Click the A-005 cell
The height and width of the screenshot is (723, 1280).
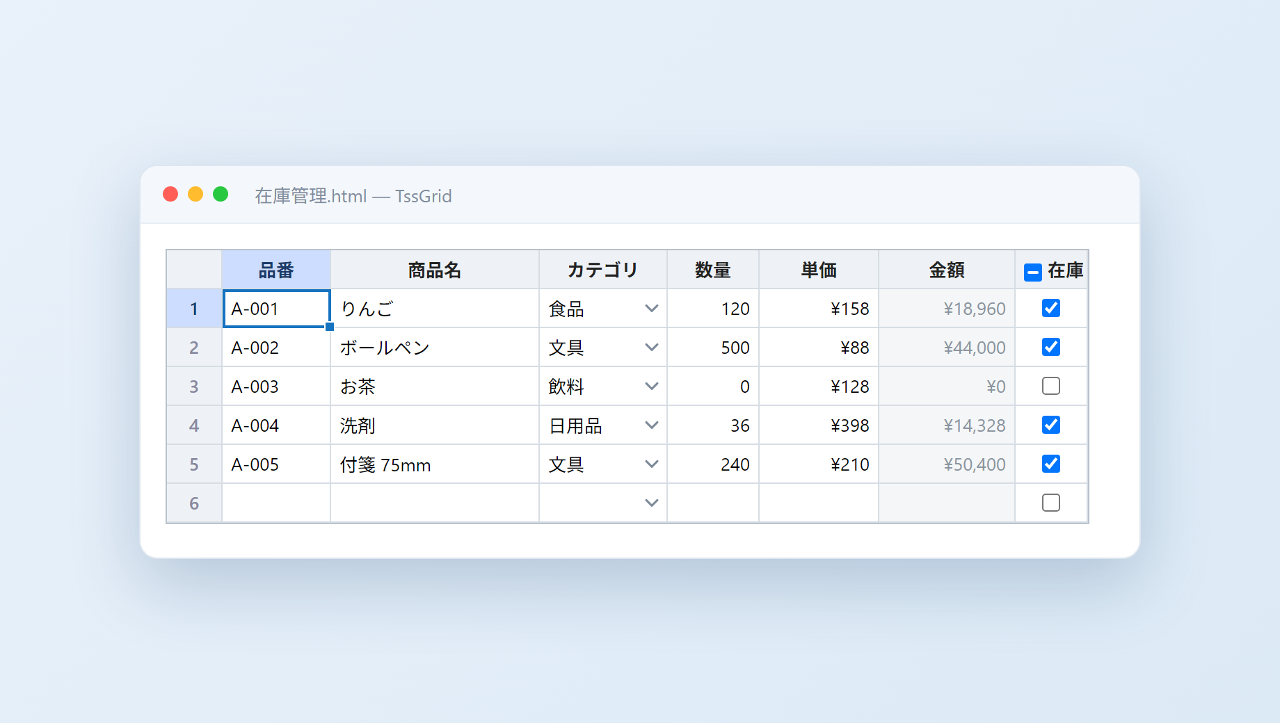click(x=276, y=464)
